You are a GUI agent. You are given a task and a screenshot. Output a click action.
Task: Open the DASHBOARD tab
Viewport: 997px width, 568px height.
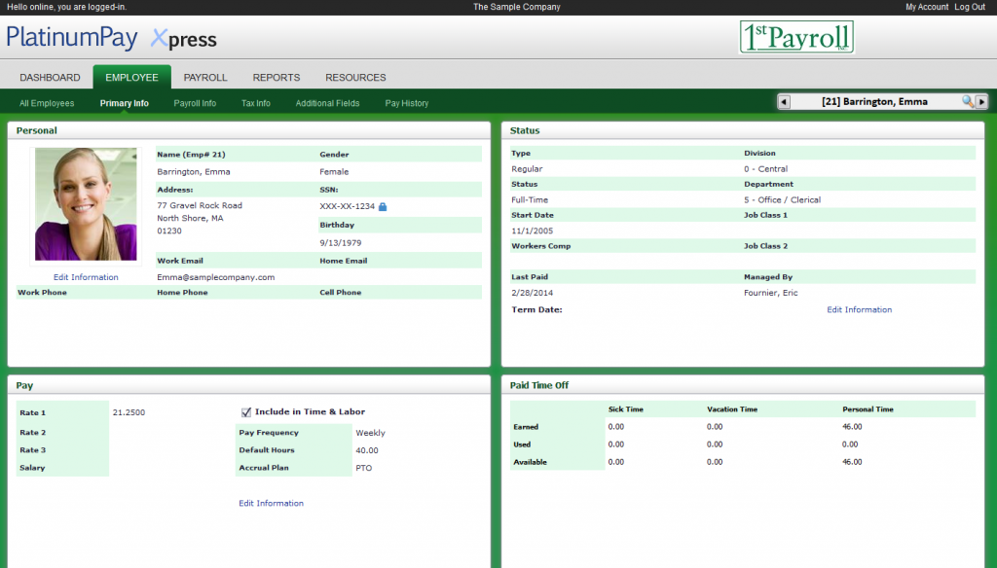click(x=50, y=78)
